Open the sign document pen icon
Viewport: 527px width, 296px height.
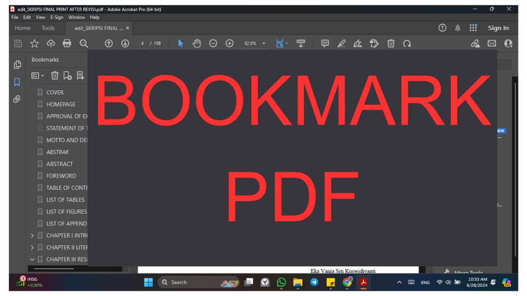tap(358, 44)
